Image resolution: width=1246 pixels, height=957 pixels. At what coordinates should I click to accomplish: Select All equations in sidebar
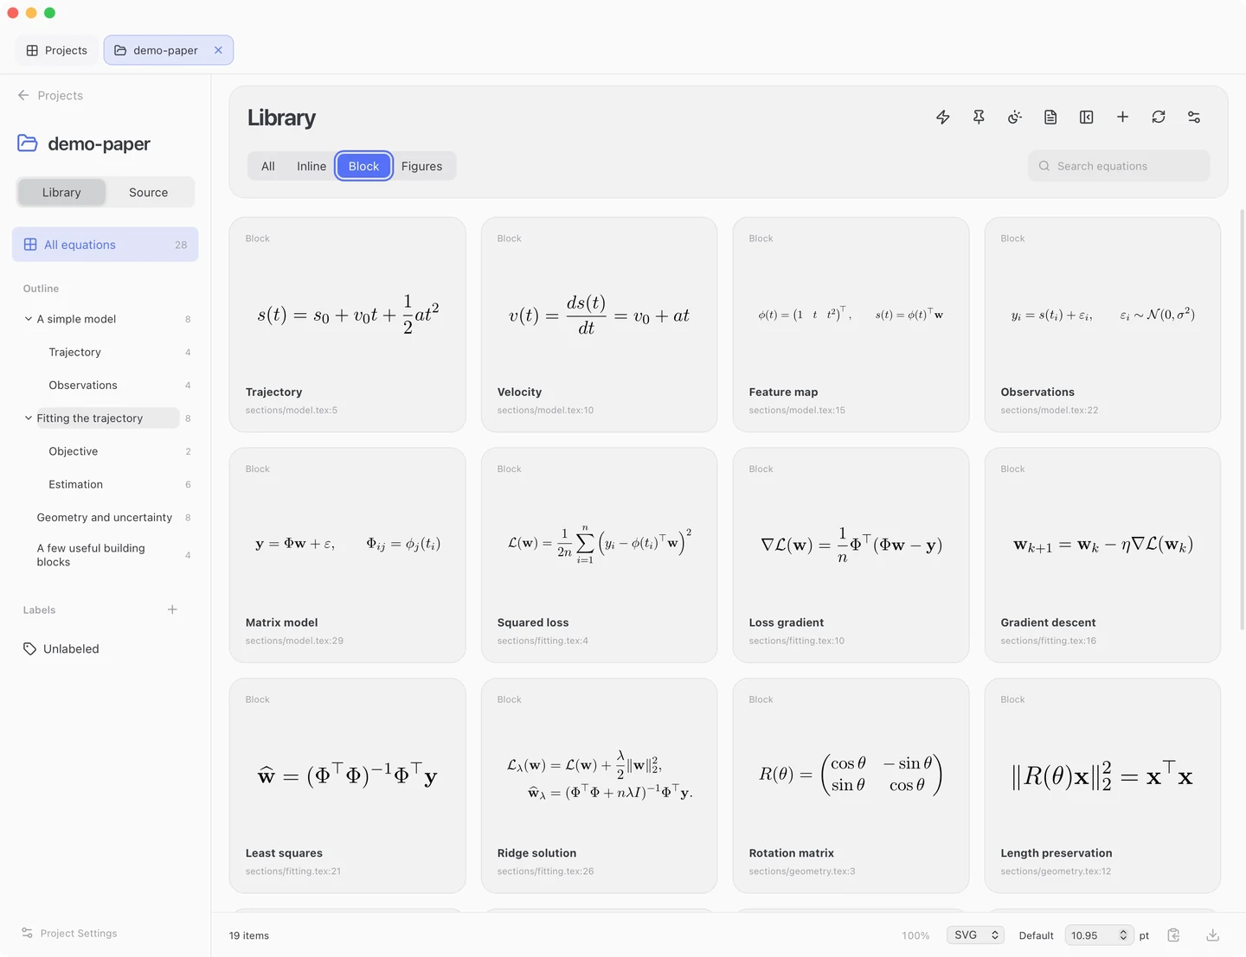[x=106, y=245]
